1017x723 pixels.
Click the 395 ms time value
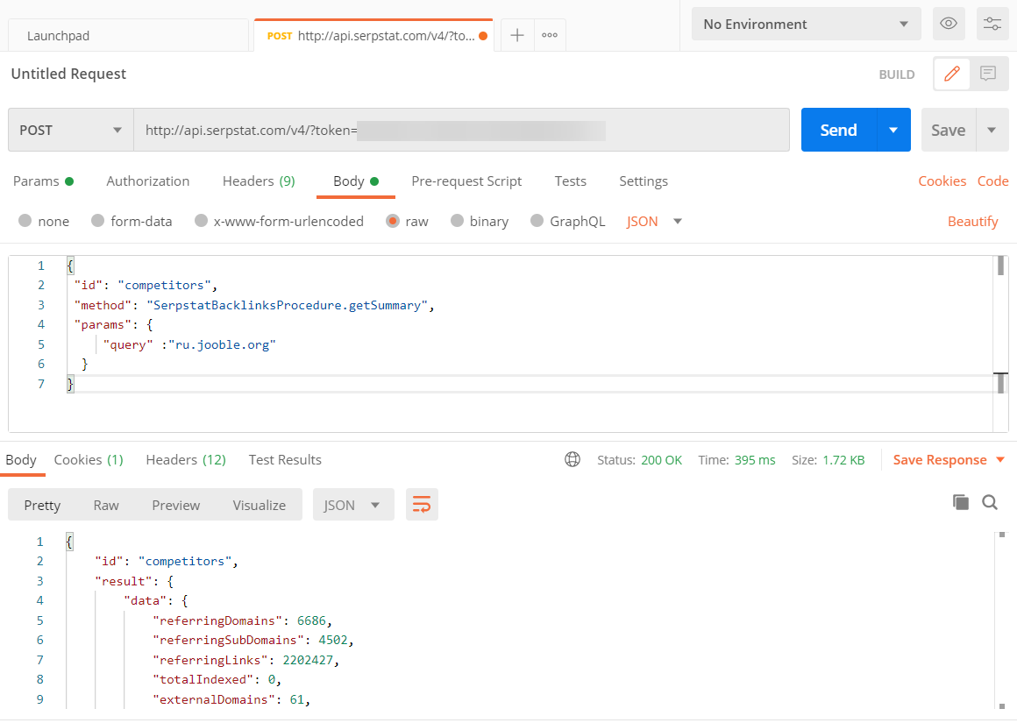pyautogui.click(x=755, y=460)
